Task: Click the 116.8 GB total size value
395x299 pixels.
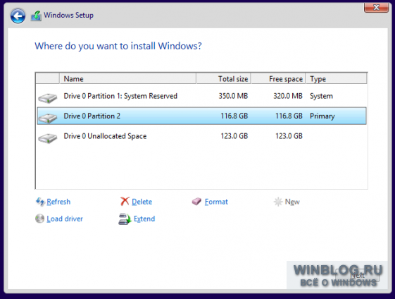Action: click(x=234, y=116)
